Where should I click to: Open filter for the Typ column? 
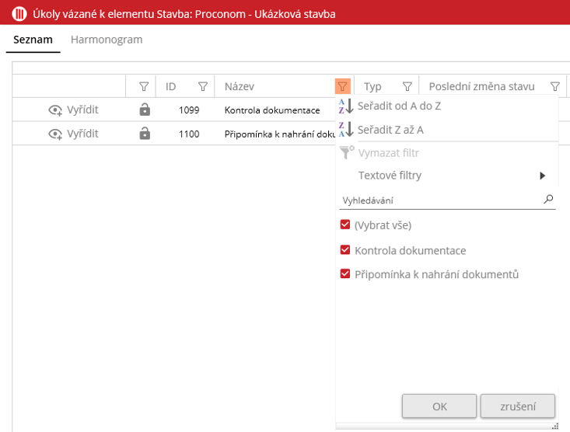pos(407,87)
